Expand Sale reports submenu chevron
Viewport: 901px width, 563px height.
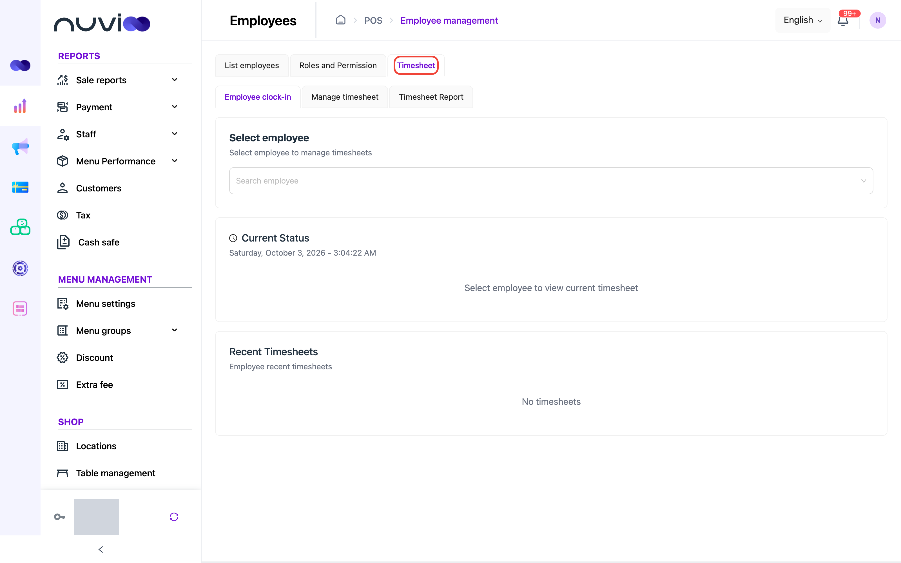(175, 80)
